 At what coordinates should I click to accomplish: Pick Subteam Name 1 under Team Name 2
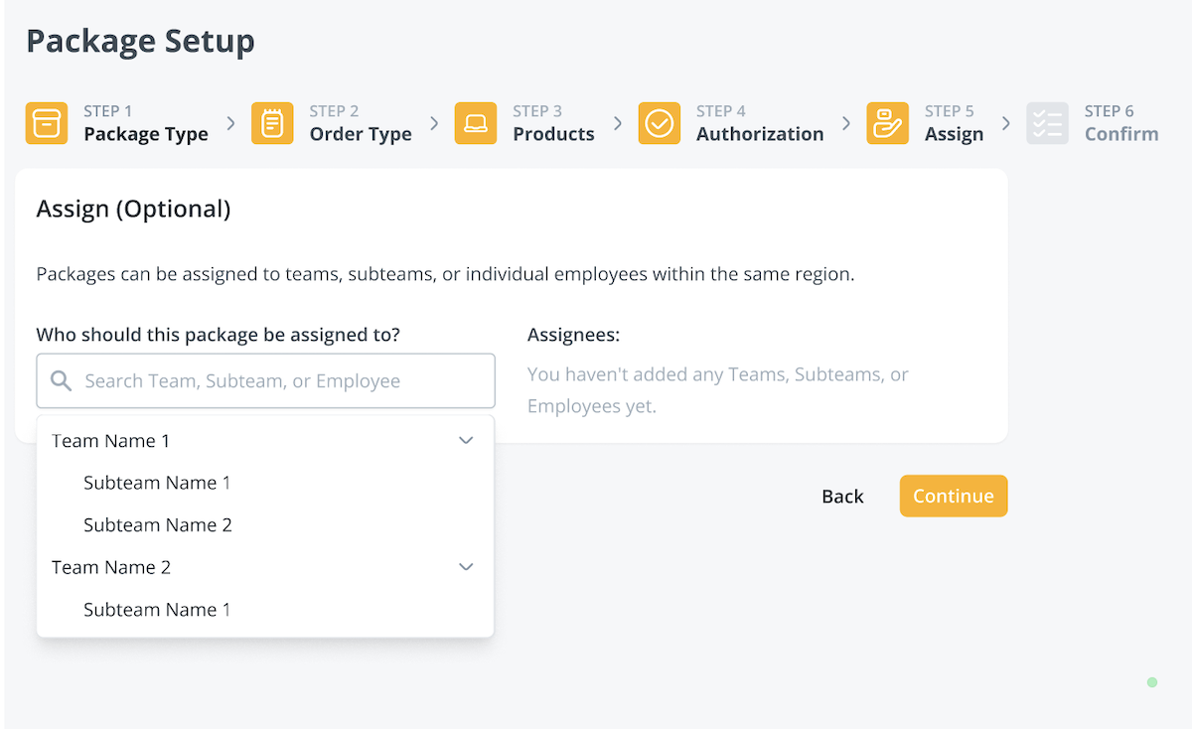(157, 610)
